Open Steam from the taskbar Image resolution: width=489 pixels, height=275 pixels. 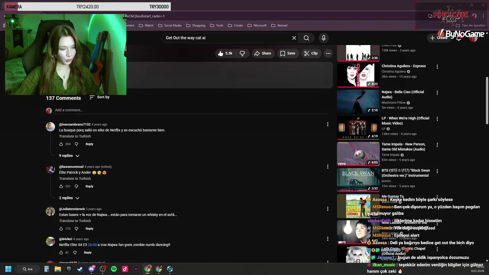coord(80,269)
